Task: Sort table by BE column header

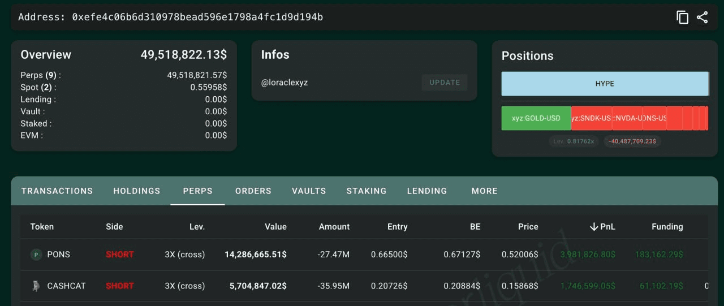Action: coord(475,227)
